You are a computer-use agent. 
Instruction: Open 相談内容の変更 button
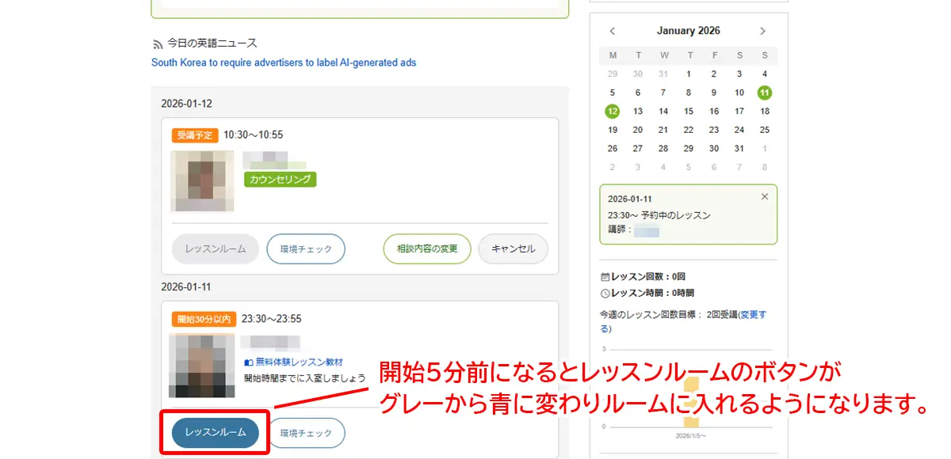pos(426,248)
